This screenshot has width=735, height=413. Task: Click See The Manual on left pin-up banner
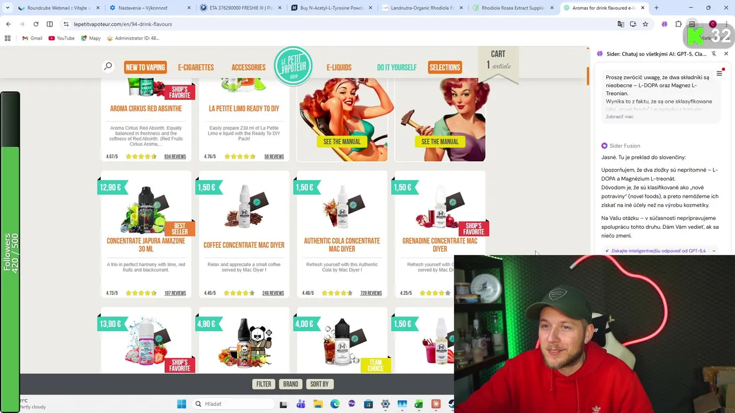click(x=342, y=142)
